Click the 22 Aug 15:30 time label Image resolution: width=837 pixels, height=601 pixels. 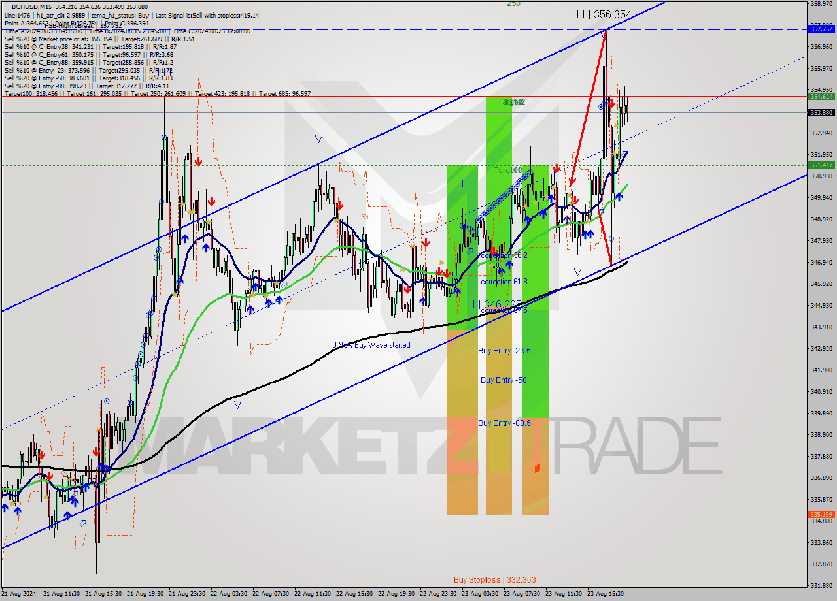click(x=354, y=594)
